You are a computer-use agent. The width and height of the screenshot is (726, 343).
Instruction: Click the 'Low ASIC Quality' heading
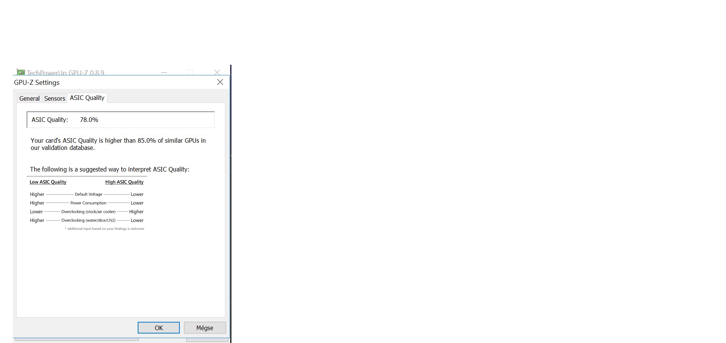(x=48, y=182)
